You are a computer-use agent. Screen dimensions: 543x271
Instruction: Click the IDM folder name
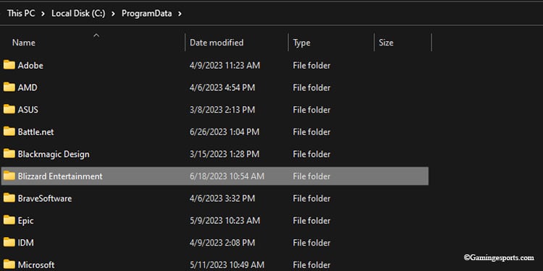26,242
